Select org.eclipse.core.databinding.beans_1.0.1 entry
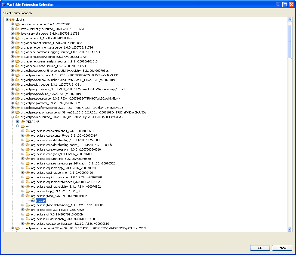Viewport: 296px width, 255px height. [x=71, y=145]
